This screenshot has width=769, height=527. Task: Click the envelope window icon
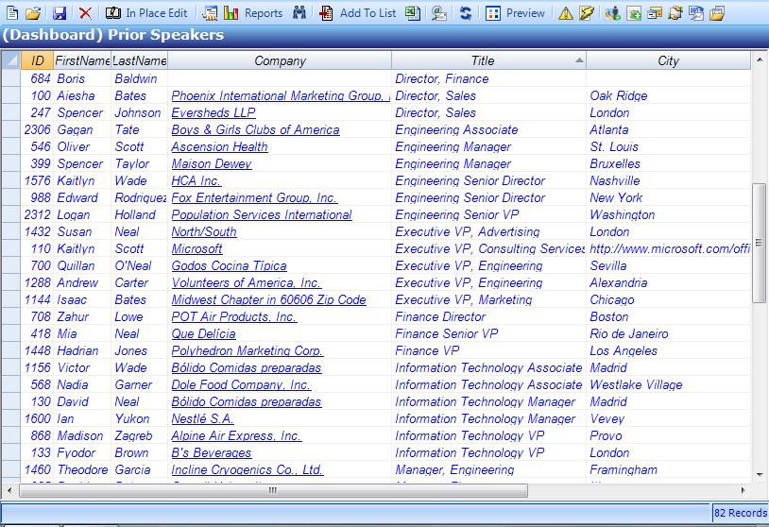coord(655,12)
